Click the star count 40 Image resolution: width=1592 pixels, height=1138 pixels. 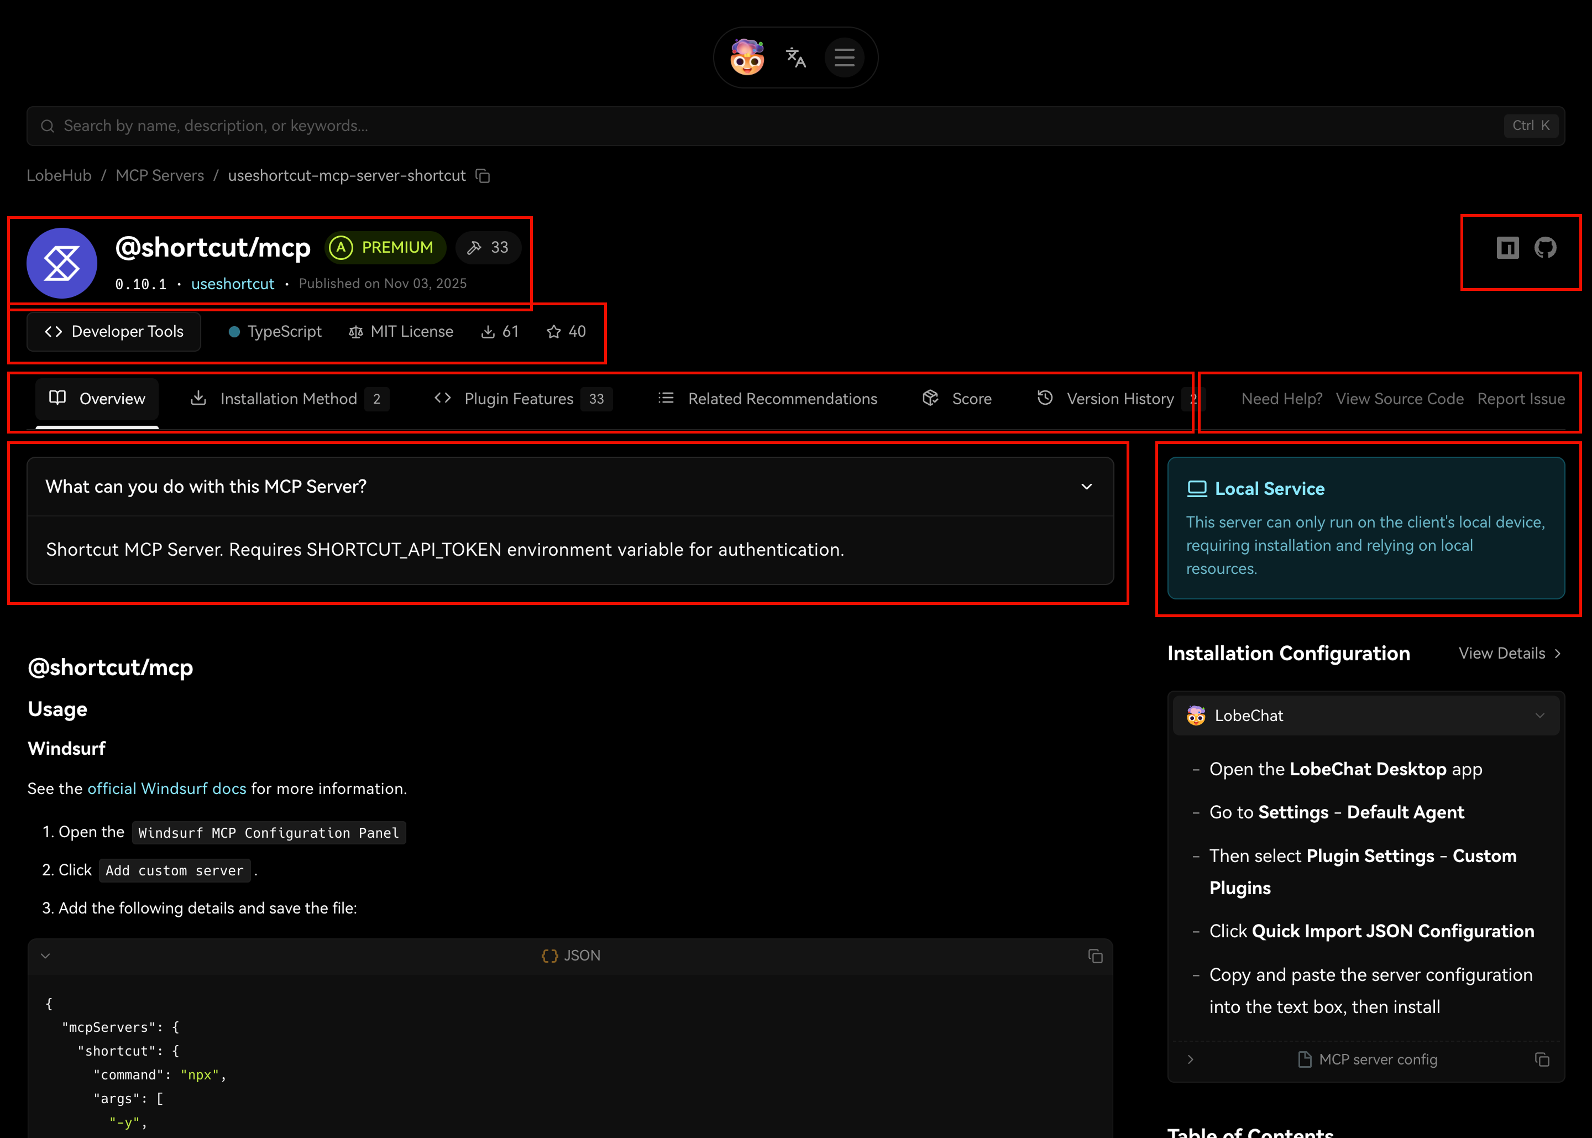tap(566, 331)
